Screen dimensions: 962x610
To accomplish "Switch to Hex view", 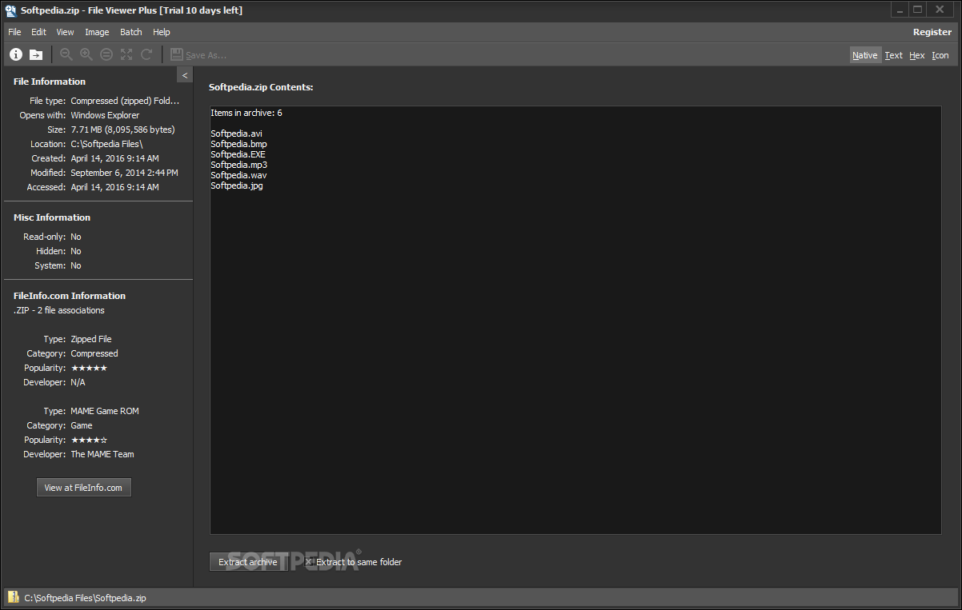I will tap(917, 55).
